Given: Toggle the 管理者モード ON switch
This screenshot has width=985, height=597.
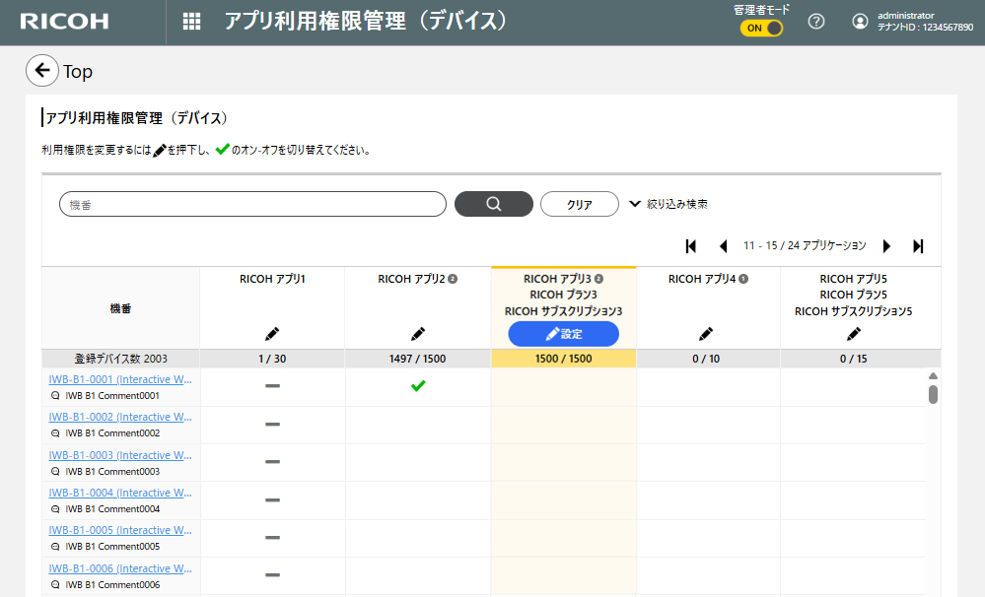Looking at the screenshot, I should click(762, 28).
